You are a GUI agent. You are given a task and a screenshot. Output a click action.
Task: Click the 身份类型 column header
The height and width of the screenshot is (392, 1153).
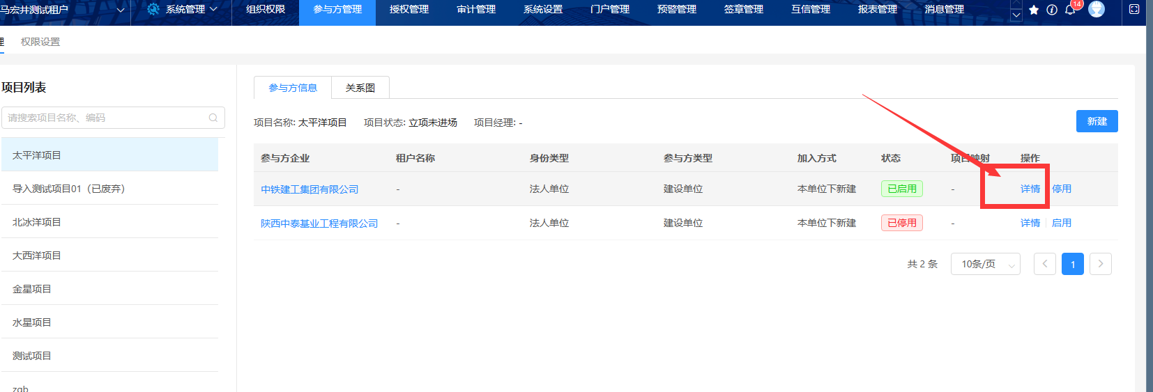tap(549, 158)
